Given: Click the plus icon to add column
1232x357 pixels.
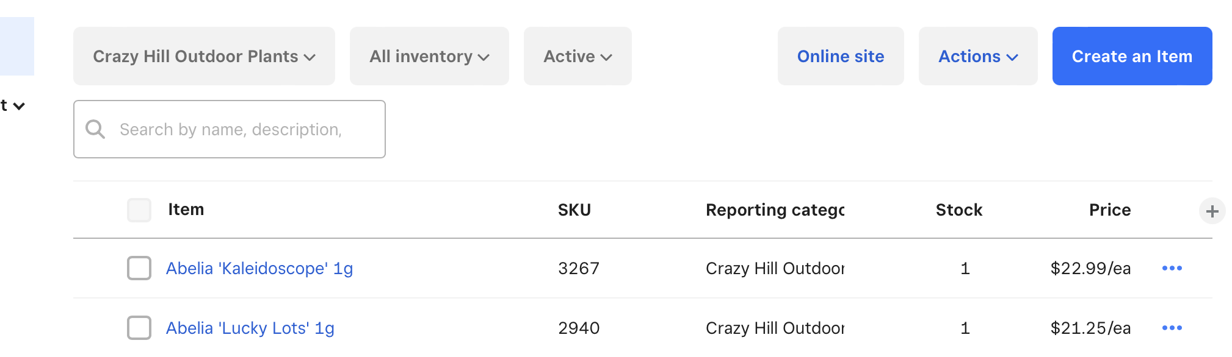Looking at the screenshot, I should point(1212,211).
